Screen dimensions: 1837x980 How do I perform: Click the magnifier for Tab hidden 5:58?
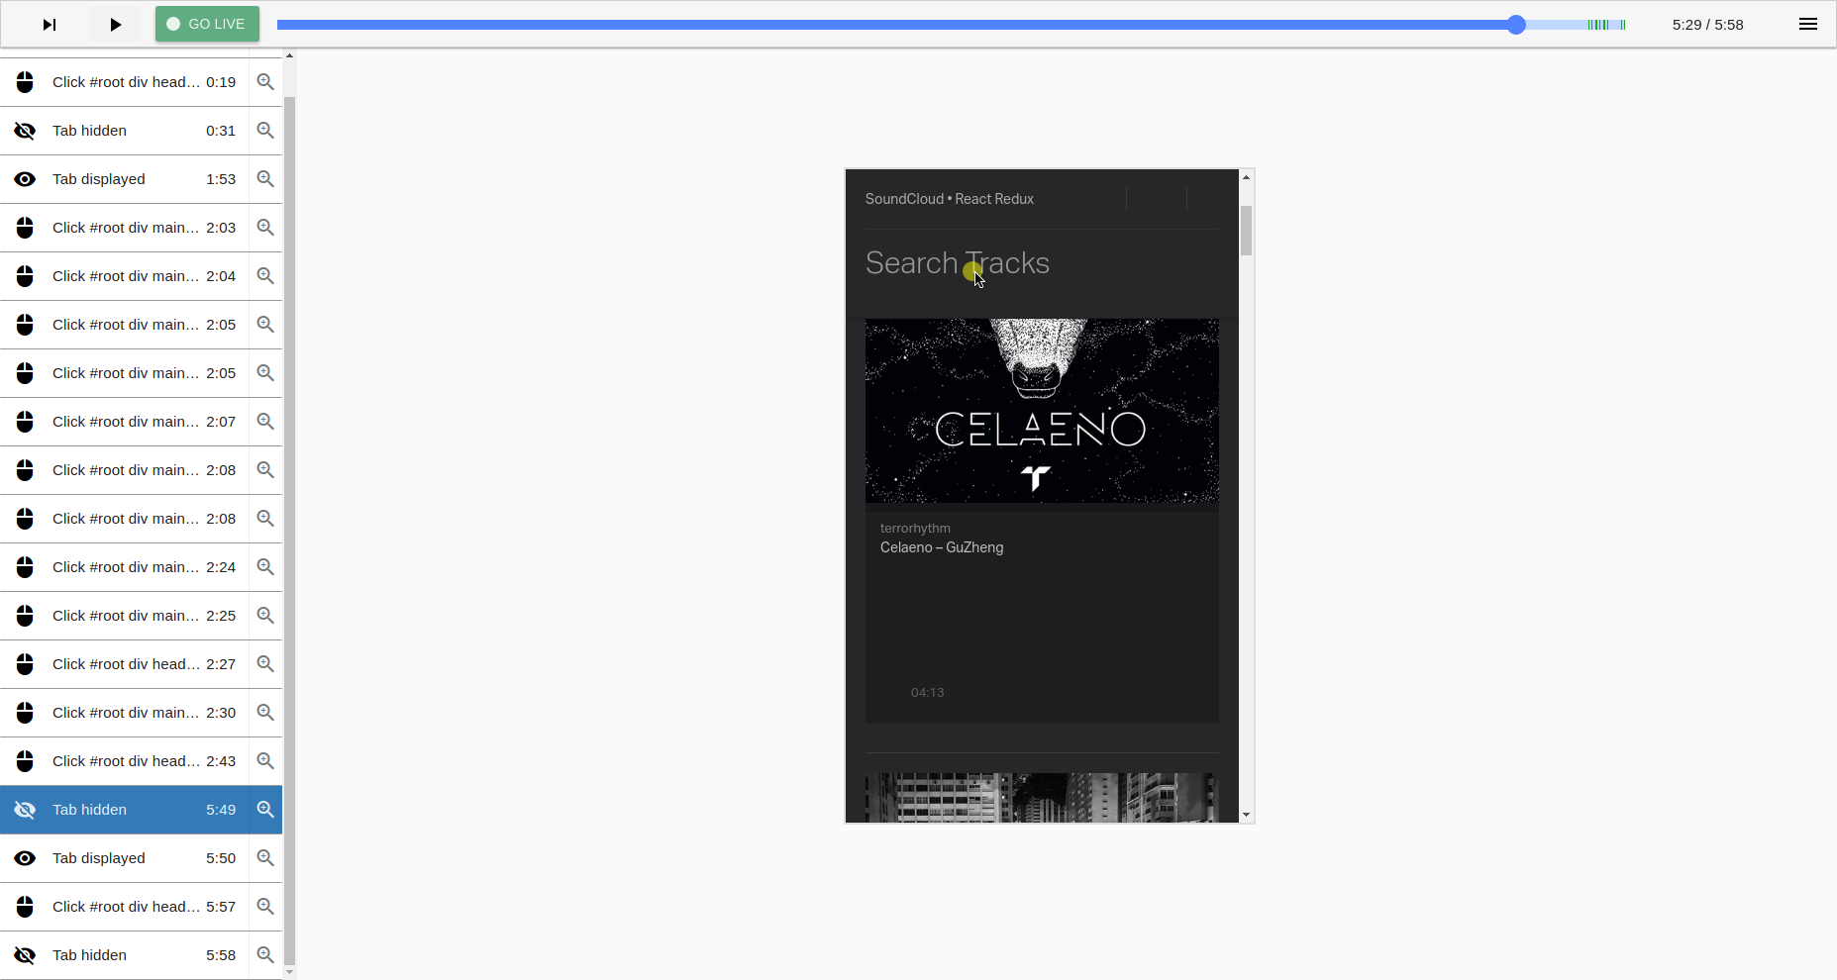265,955
